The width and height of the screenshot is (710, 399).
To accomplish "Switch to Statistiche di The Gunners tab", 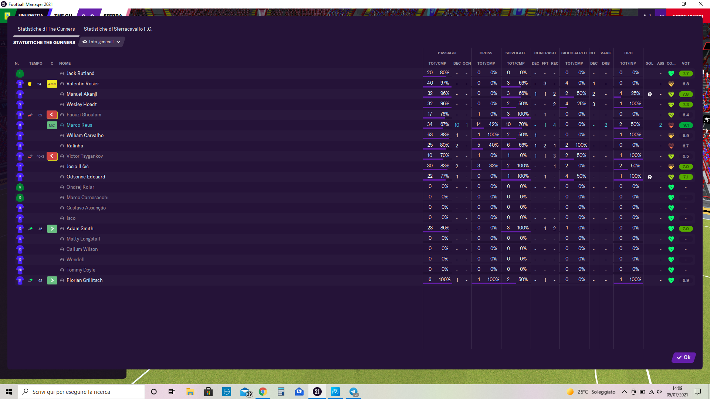I will 46,29.
